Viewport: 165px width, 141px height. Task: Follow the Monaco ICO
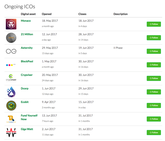coord(154,24)
